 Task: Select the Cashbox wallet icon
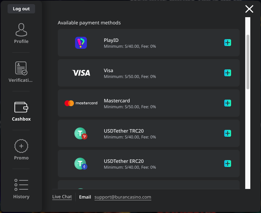point(21,107)
